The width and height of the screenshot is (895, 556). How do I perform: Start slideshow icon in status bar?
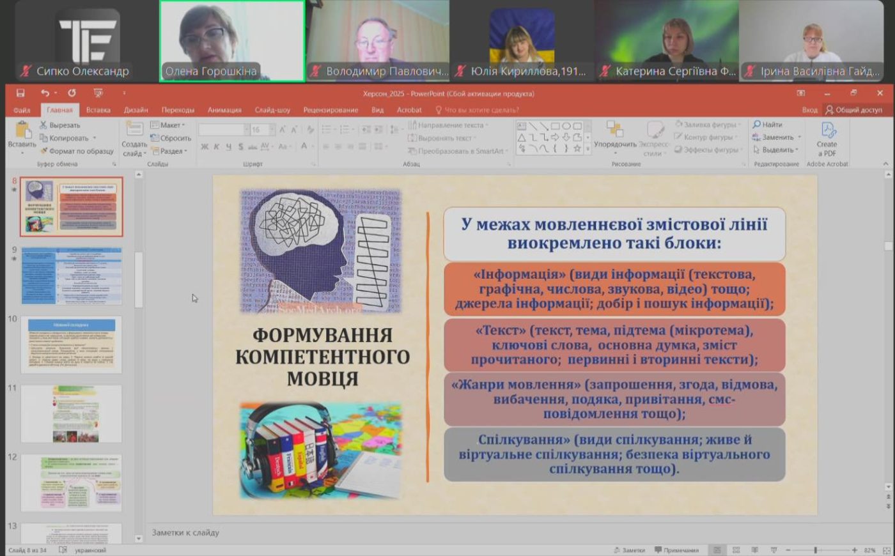(774, 550)
